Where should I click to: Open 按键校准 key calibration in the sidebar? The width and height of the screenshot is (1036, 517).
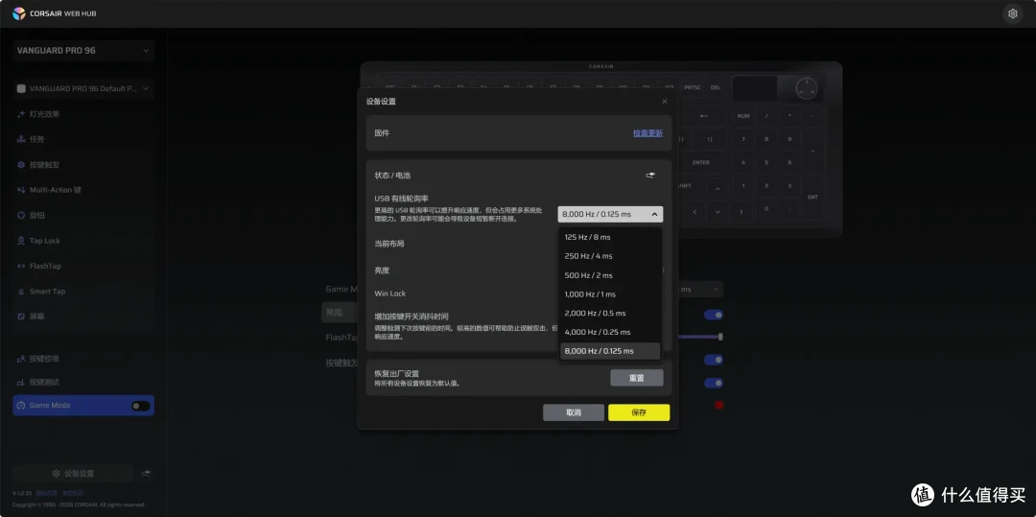click(83, 359)
